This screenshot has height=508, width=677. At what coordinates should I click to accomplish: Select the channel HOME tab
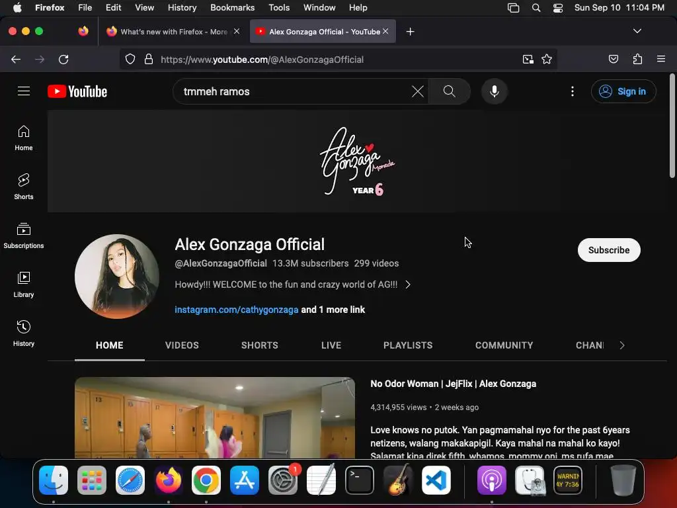[109, 345]
